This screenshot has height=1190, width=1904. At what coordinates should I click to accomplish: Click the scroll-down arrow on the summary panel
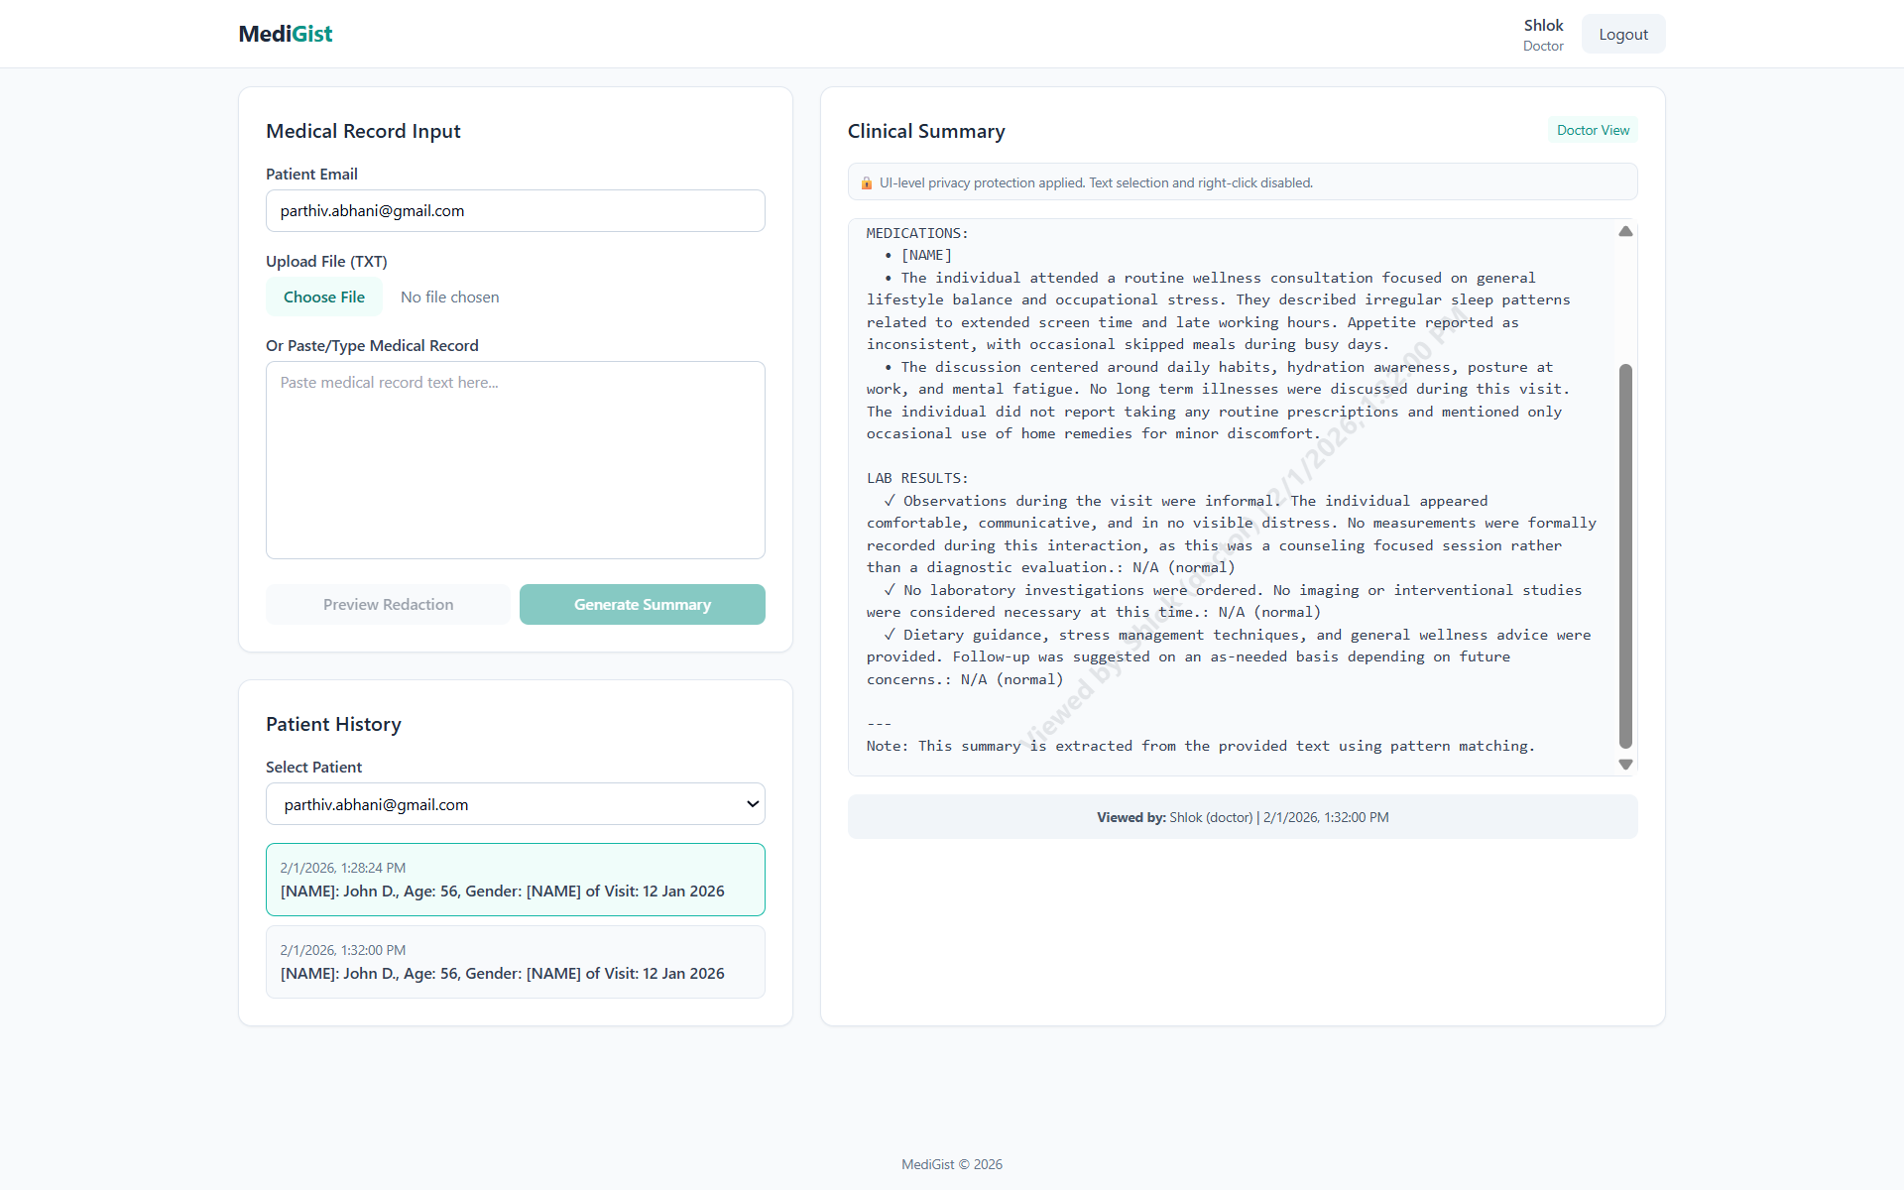tap(1625, 764)
